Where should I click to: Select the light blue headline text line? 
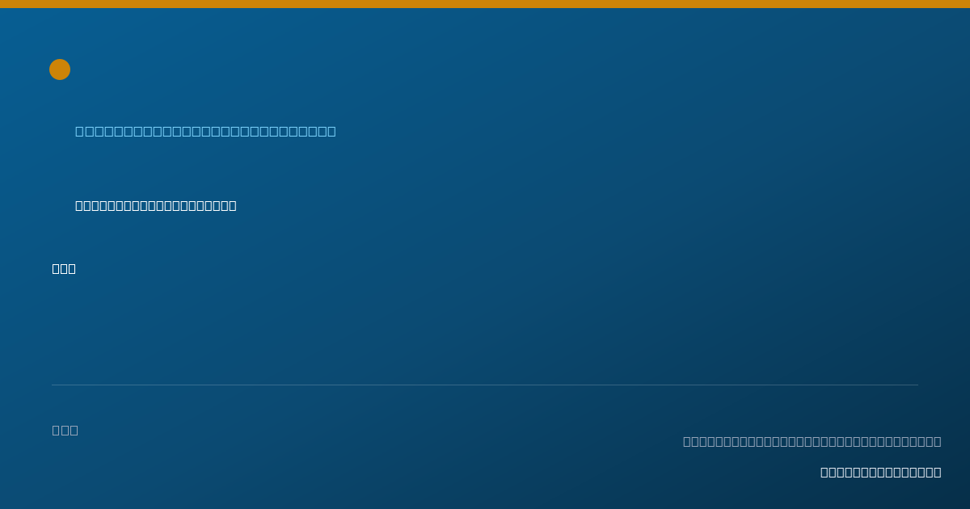coord(205,131)
